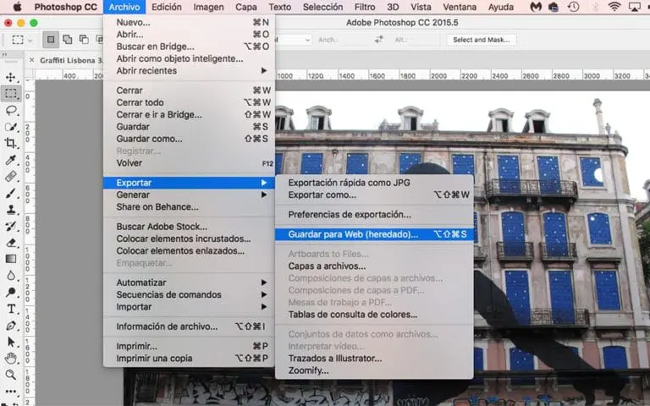Choose Trazados a Illustrator...

[x=374, y=359]
